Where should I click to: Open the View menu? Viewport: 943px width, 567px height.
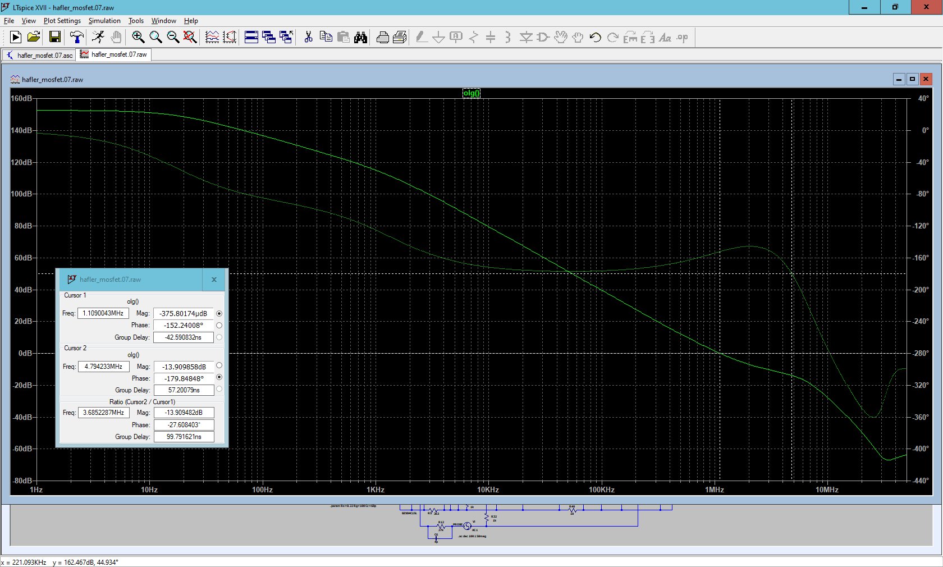[x=29, y=21]
